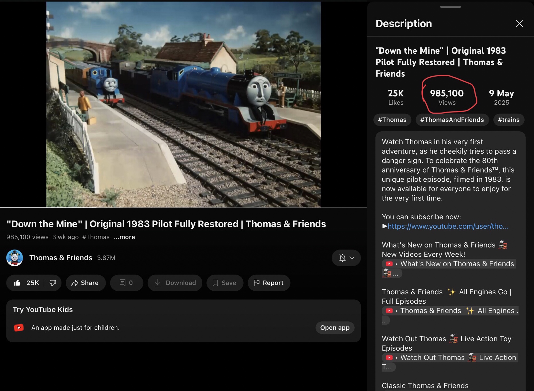Image resolution: width=534 pixels, height=391 pixels.
Task: Click the thumbs-down dislike icon
Action: (53, 283)
